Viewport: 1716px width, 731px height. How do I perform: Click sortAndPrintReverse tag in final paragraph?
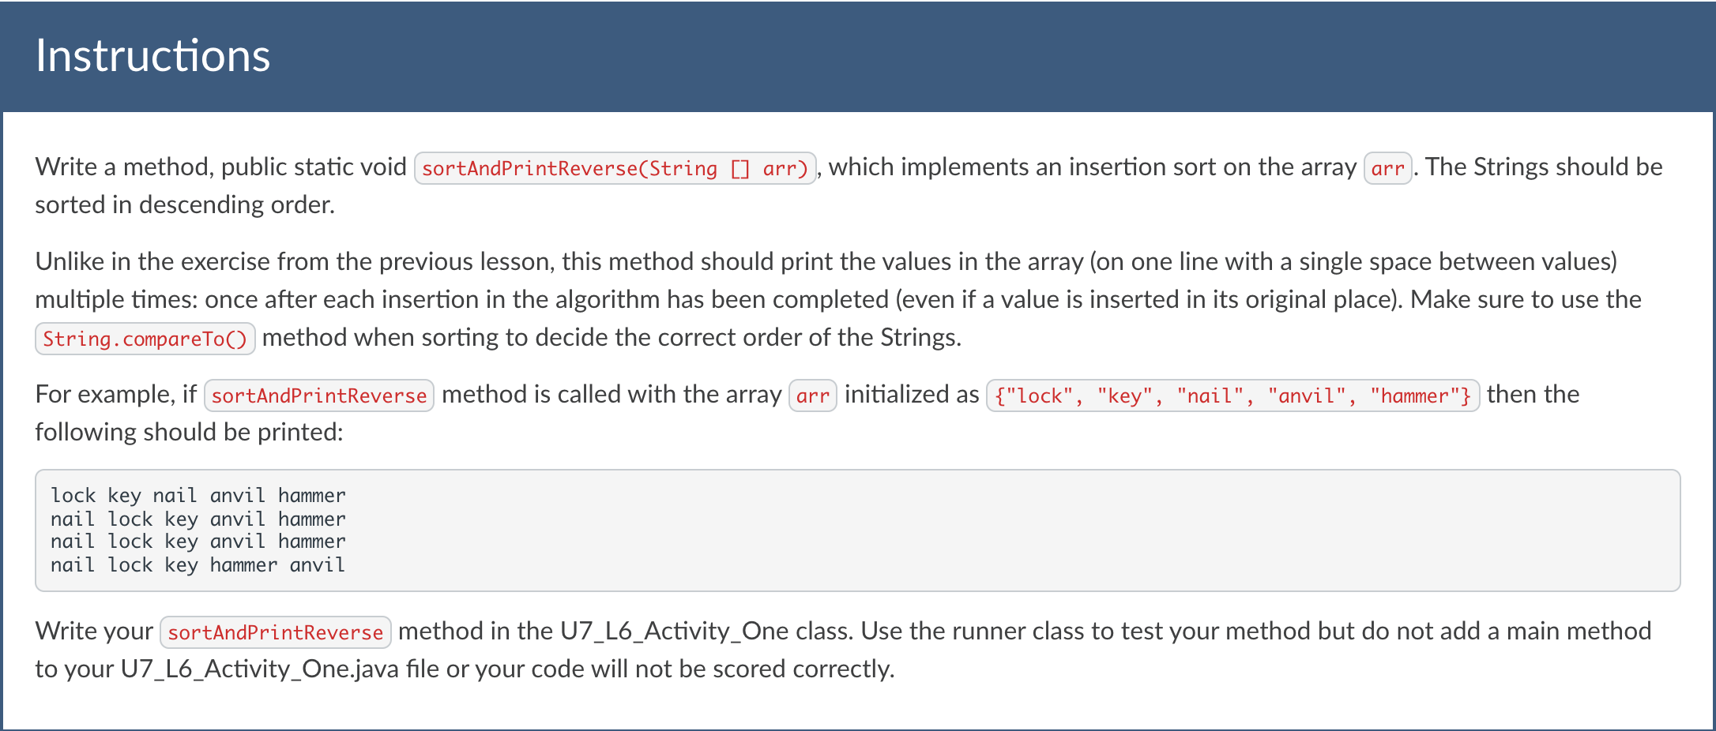coord(275,632)
